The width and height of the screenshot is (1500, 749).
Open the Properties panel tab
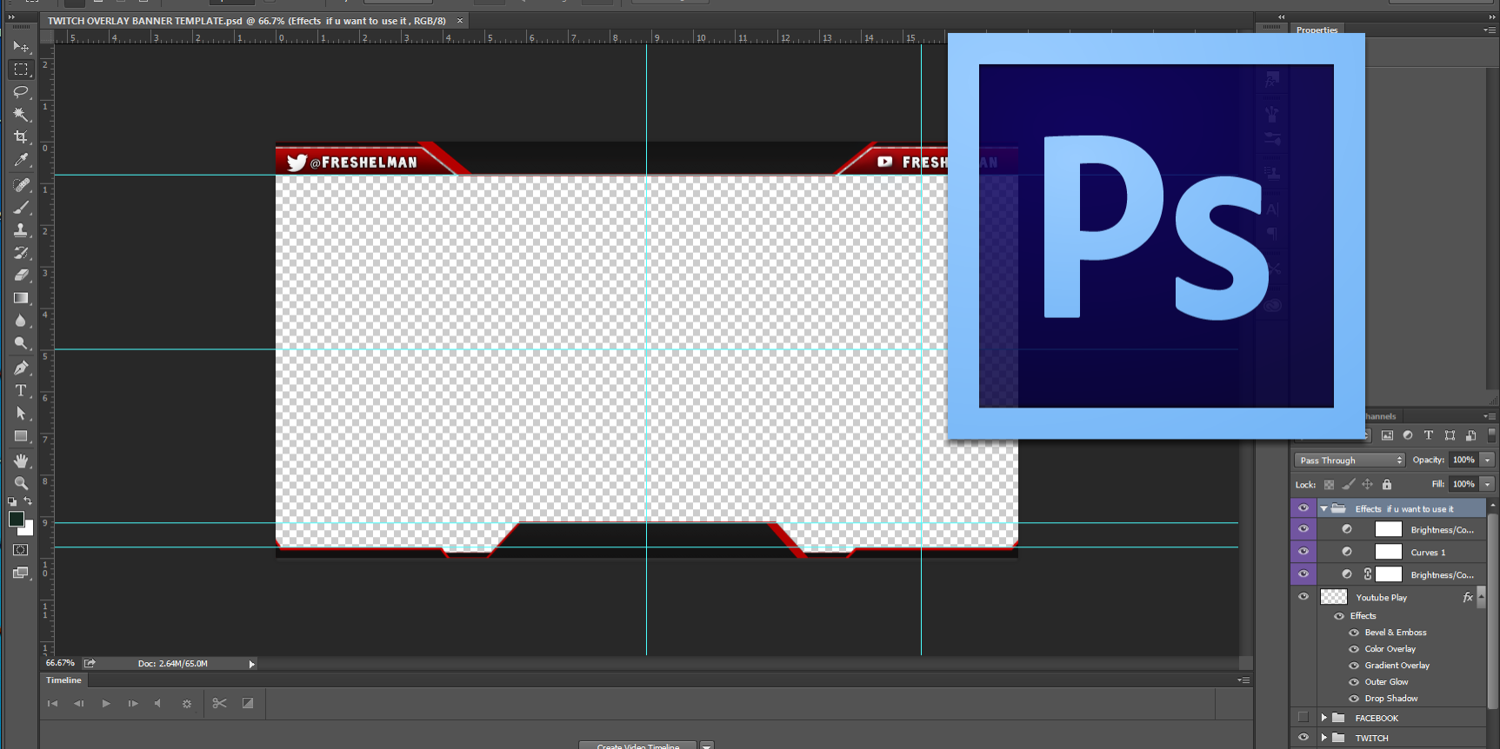[1317, 30]
